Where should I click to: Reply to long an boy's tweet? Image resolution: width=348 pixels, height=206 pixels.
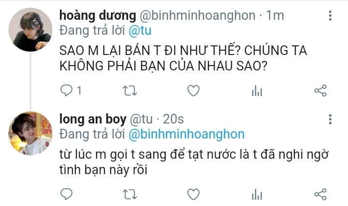66,194
